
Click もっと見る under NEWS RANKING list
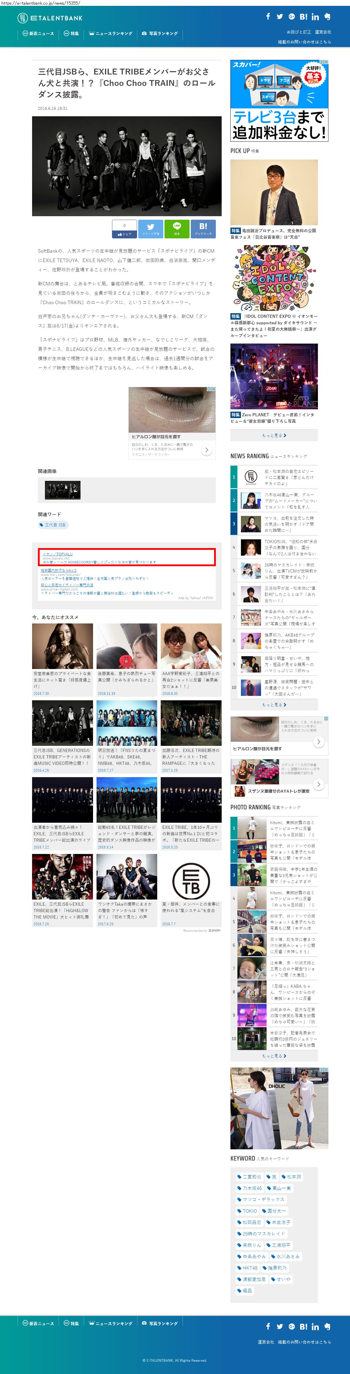coord(274,705)
